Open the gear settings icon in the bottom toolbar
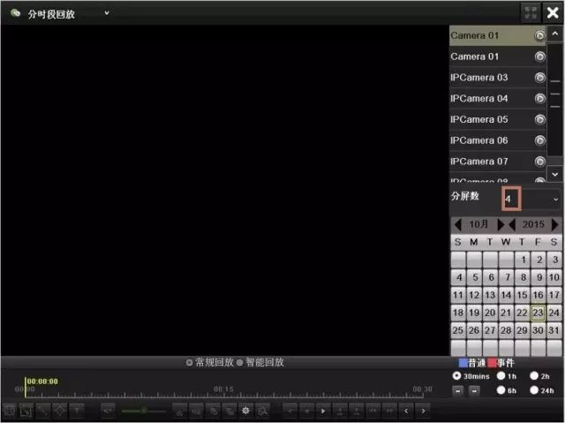Screen dimensions: 565x423 [x=246, y=411]
